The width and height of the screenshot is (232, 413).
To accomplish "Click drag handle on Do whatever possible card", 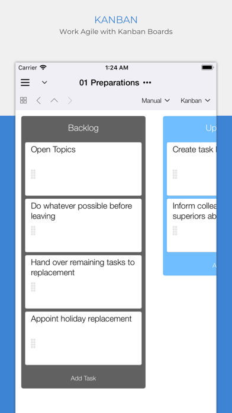I will click(33, 230).
